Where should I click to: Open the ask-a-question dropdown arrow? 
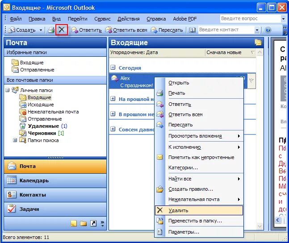283,19
